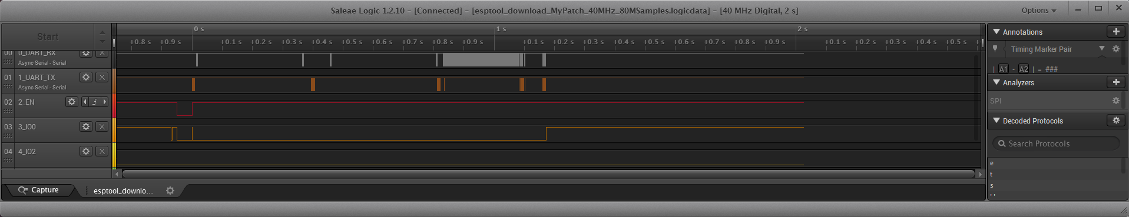Click search magnifier in Search Protocols

tap(1002, 143)
